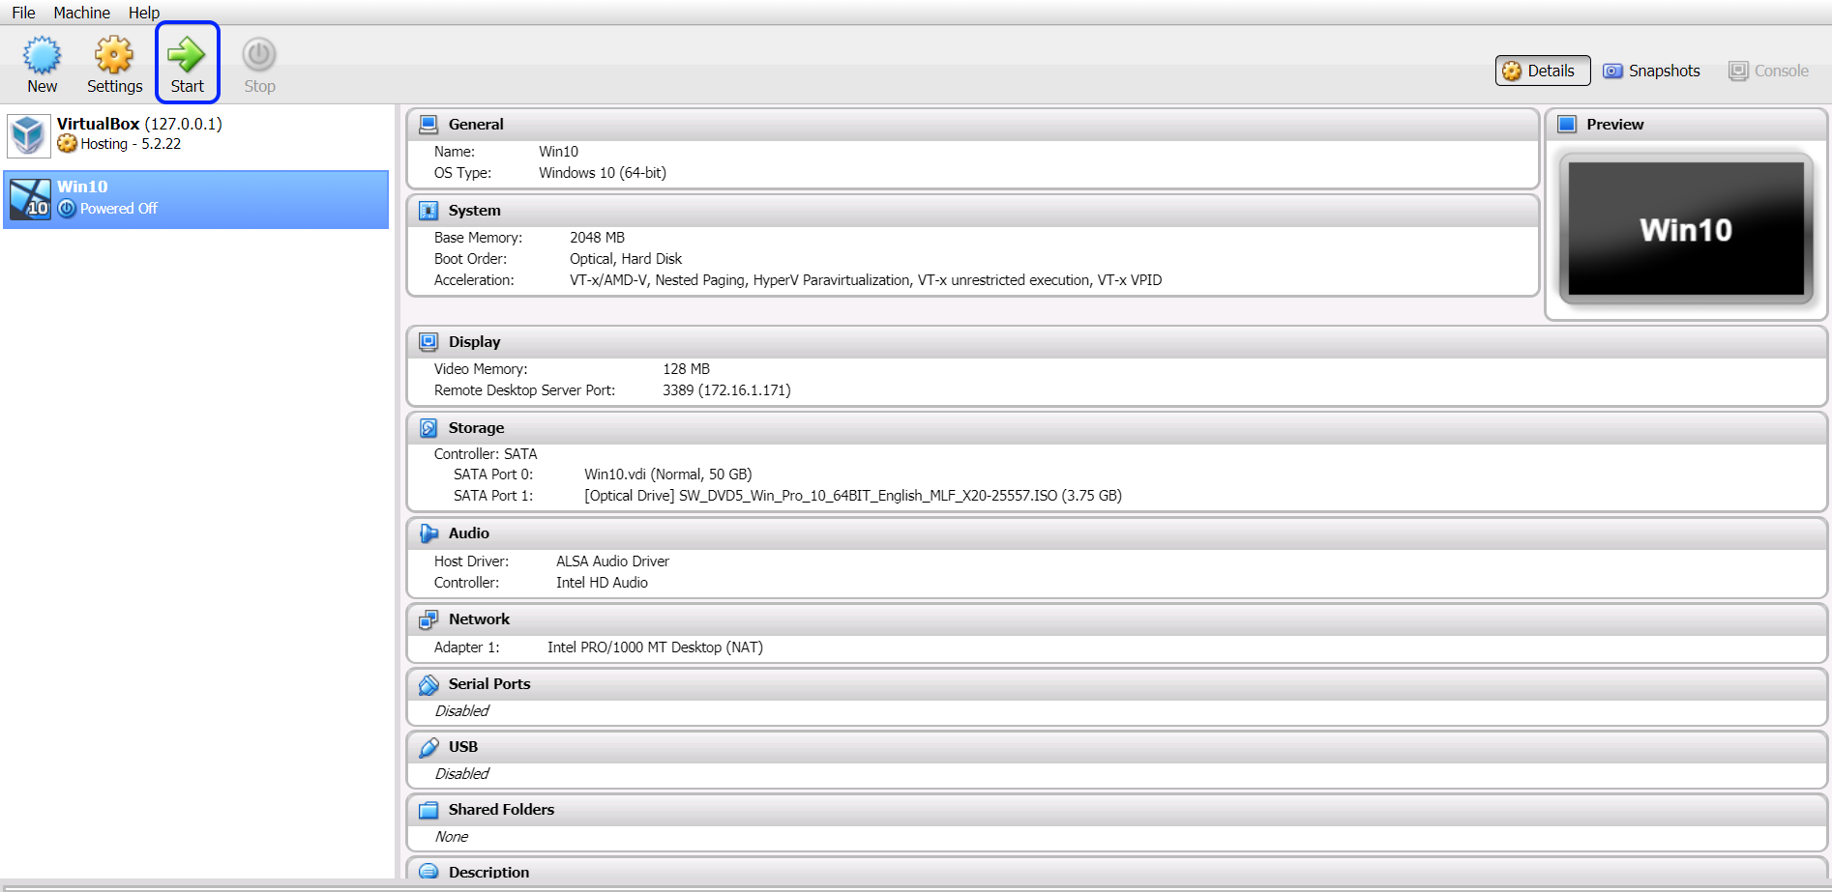Click the Win10 preview thumbnail
This screenshot has width=1832, height=892.
[1686, 229]
